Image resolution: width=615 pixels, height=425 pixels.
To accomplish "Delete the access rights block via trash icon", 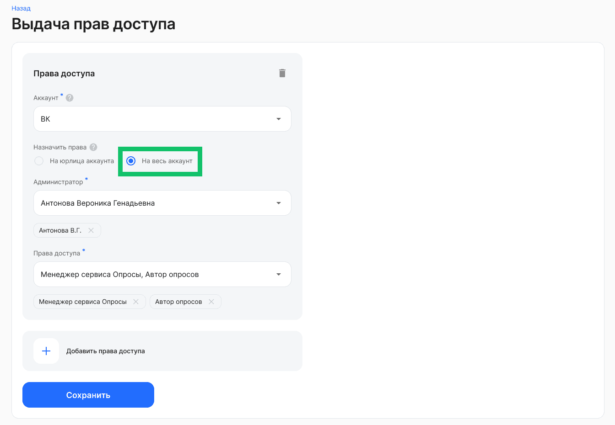I will tap(282, 73).
